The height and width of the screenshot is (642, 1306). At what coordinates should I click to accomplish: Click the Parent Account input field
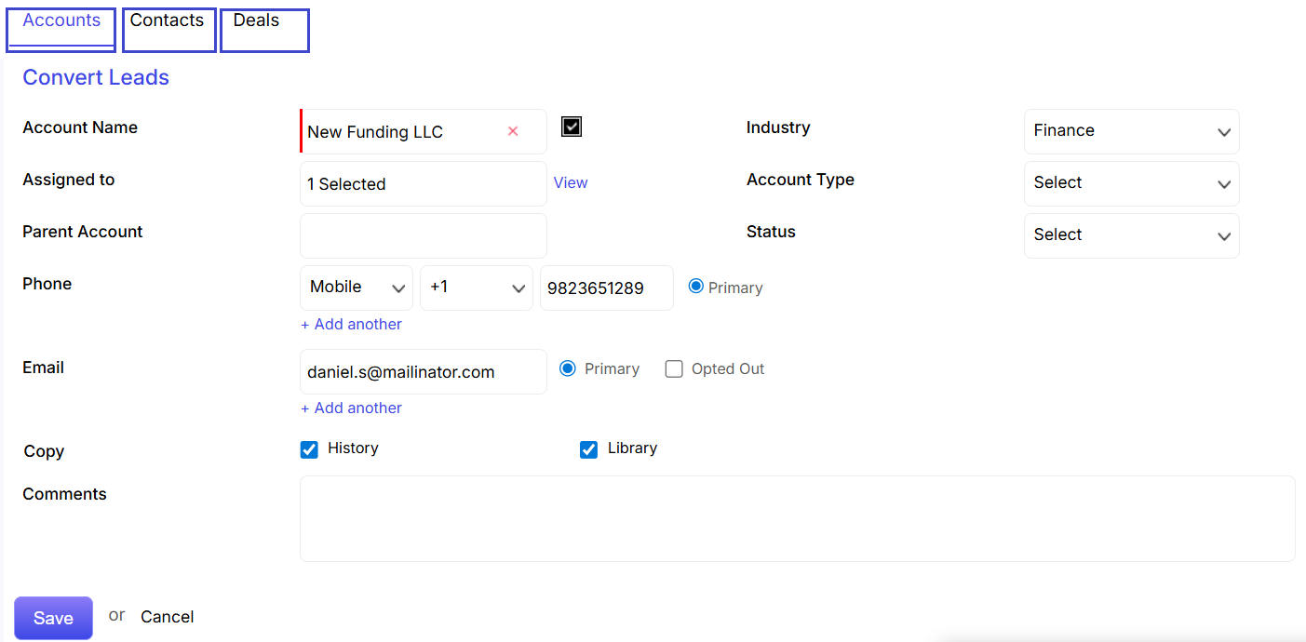click(x=424, y=235)
